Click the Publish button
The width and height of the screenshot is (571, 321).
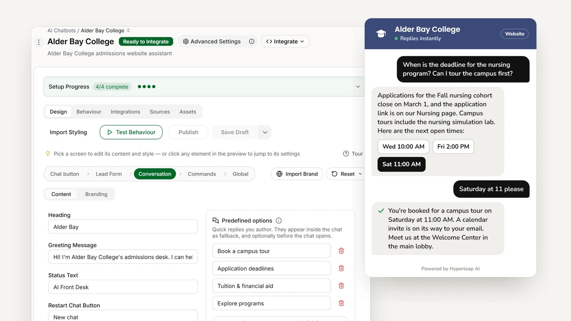[188, 132]
